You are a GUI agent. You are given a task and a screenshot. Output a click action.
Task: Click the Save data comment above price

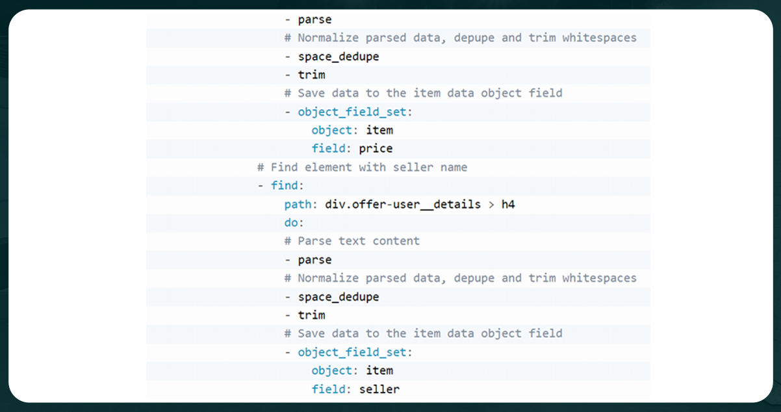click(x=426, y=93)
